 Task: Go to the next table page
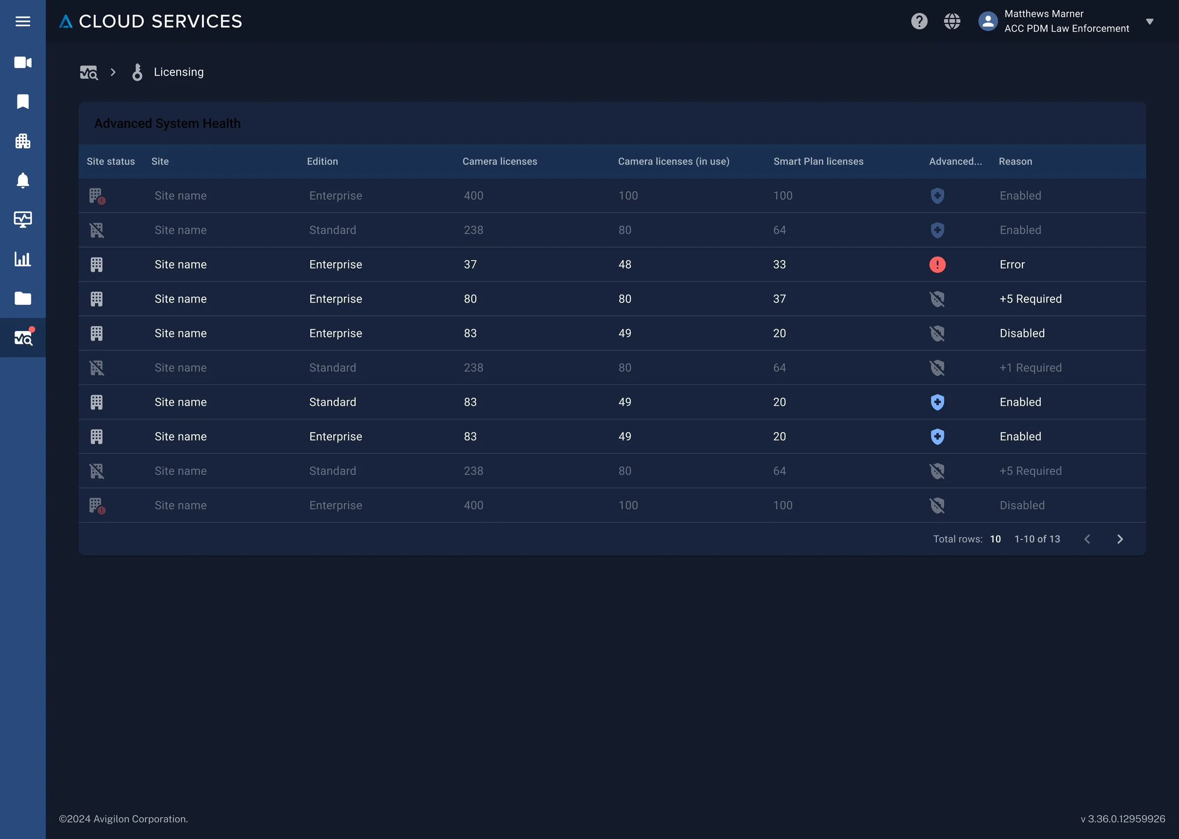click(x=1120, y=539)
